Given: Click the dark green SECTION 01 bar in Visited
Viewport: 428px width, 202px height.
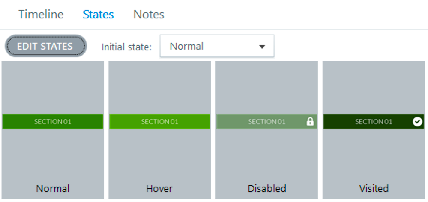Looking at the screenshot, I should pyautogui.click(x=368, y=122).
